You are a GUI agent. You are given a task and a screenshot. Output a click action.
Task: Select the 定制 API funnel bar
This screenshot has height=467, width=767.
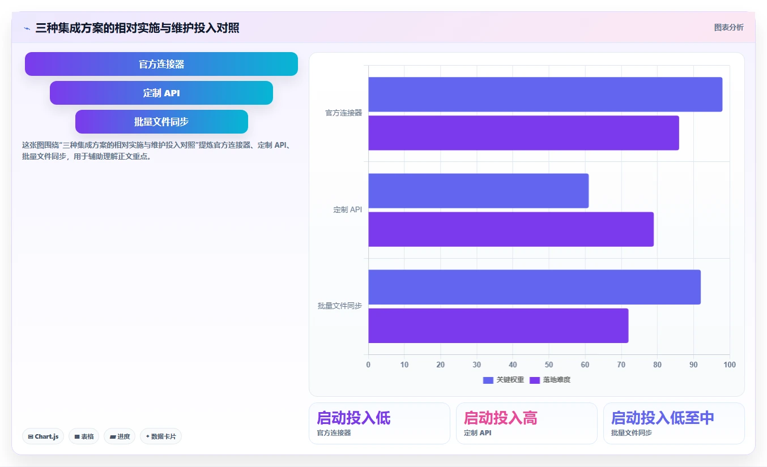point(161,93)
